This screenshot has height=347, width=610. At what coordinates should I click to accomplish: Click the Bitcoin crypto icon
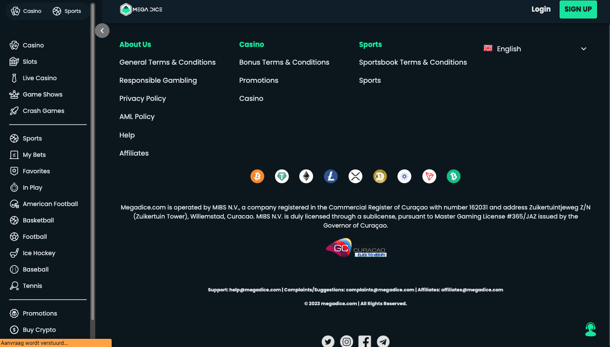(x=257, y=176)
